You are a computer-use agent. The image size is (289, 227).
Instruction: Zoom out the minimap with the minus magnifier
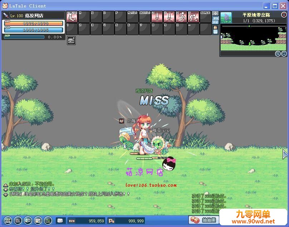pyautogui.click(x=284, y=54)
